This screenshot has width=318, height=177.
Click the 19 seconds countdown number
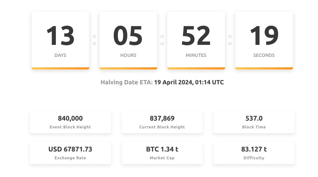pyautogui.click(x=264, y=36)
